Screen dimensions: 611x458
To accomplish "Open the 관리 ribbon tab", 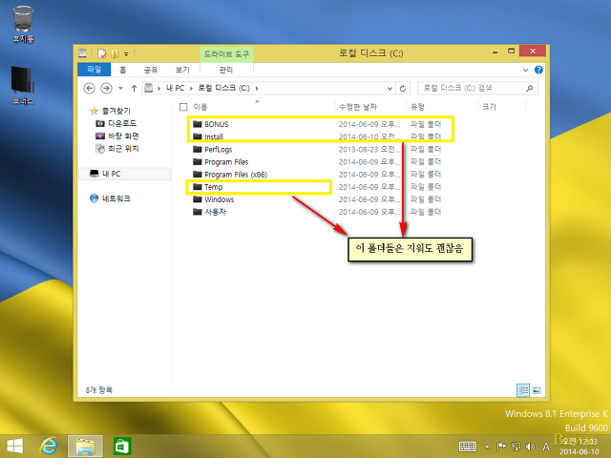I will point(226,70).
